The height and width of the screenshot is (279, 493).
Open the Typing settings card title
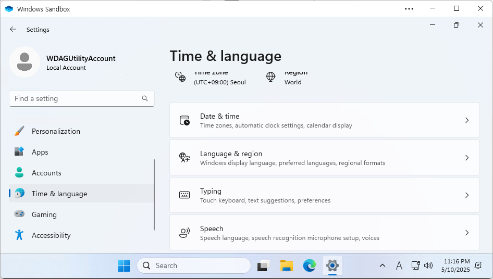211,192
